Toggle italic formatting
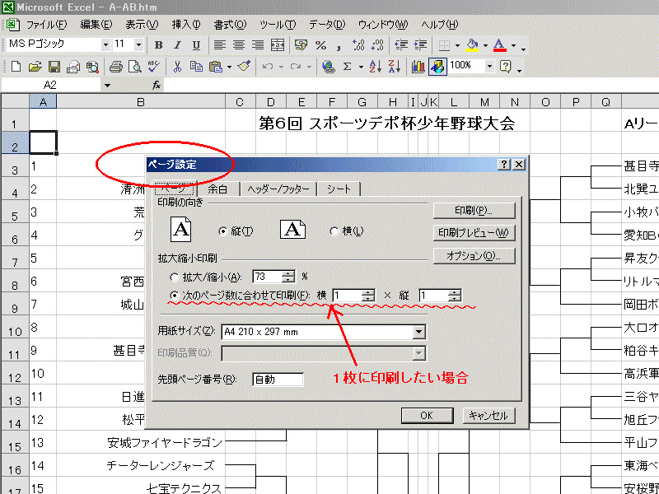The height and width of the screenshot is (494, 659). 177,45
